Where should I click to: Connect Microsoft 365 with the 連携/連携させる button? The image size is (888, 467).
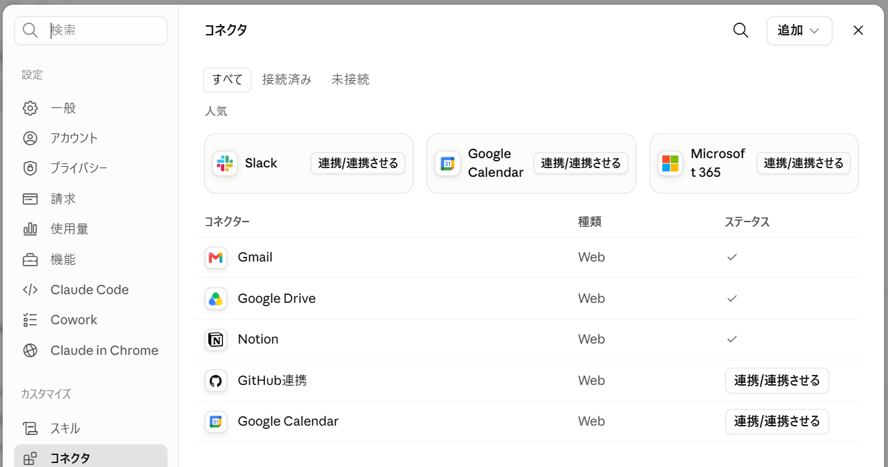click(x=803, y=163)
